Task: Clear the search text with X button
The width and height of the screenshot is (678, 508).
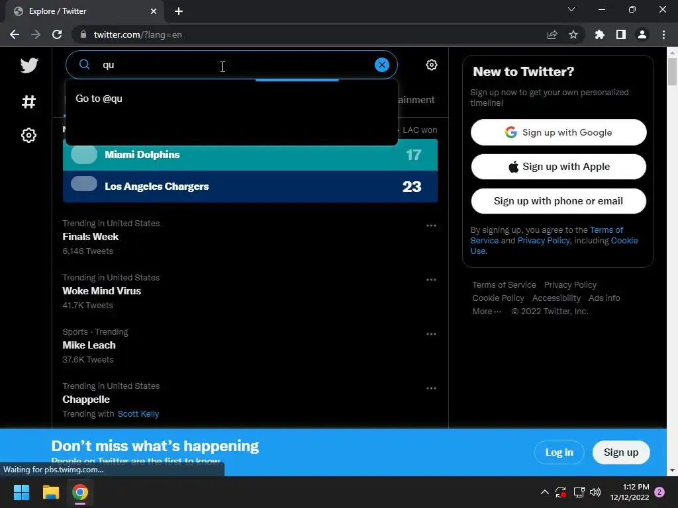Action: (381, 65)
